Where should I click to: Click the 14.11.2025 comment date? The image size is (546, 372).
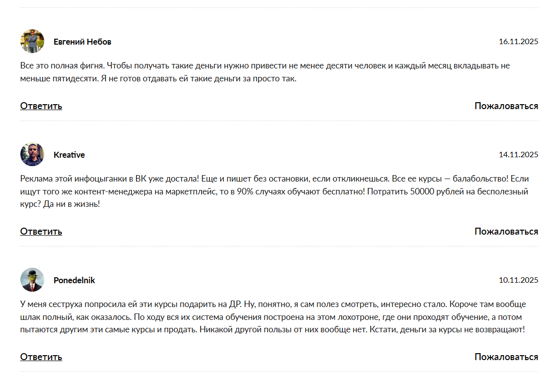click(518, 155)
